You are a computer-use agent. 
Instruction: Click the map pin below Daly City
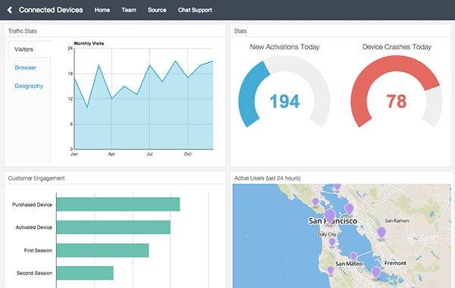tap(332, 243)
